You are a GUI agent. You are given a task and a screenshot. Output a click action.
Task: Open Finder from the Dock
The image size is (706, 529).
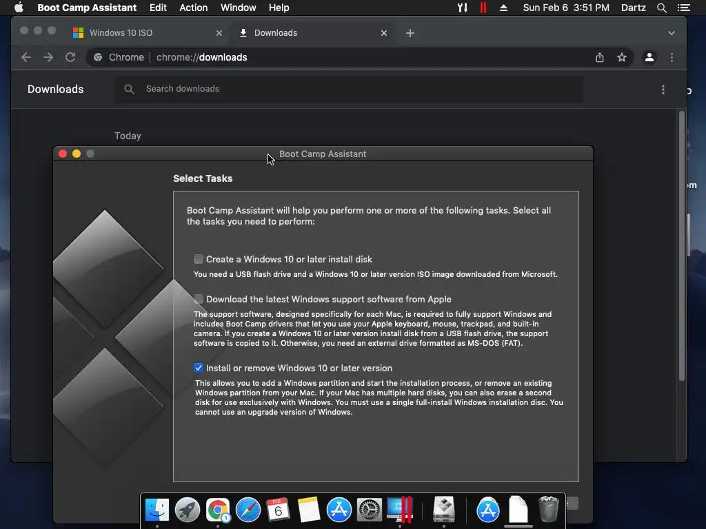click(157, 510)
